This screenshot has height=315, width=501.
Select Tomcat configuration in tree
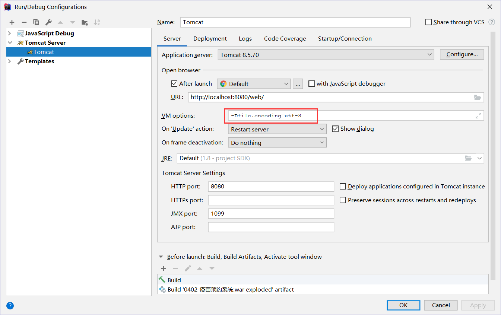pos(79,52)
